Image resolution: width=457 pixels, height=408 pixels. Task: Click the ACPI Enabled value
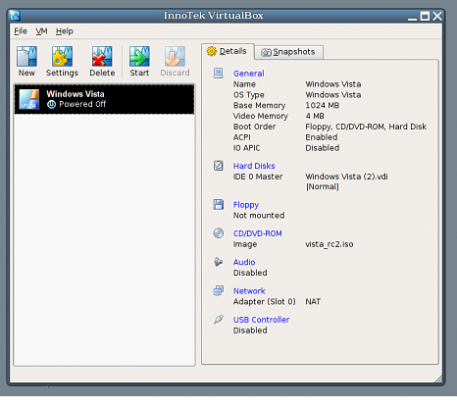(x=322, y=137)
